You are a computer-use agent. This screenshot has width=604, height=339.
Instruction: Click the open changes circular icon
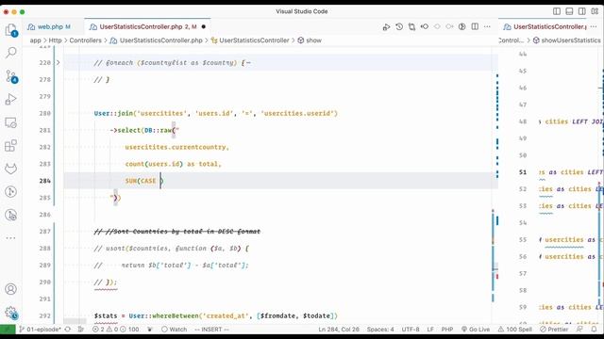(x=462, y=27)
